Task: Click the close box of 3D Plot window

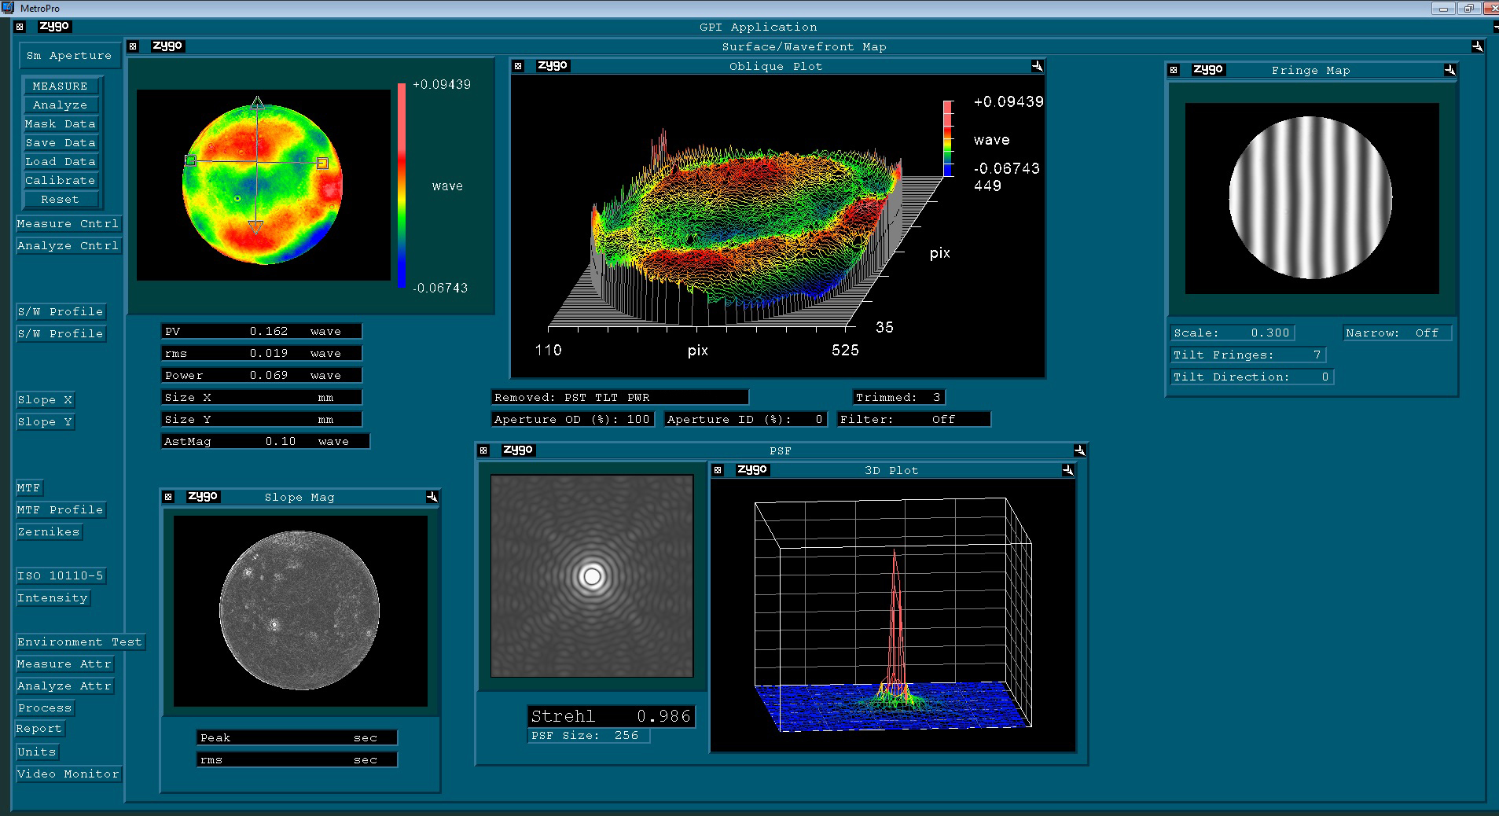Action: pyautogui.click(x=718, y=470)
